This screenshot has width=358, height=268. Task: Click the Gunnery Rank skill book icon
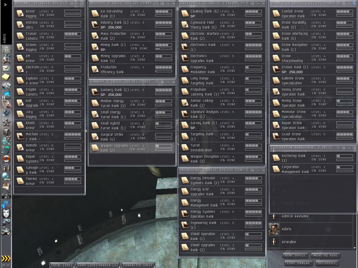tap(95, 92)
